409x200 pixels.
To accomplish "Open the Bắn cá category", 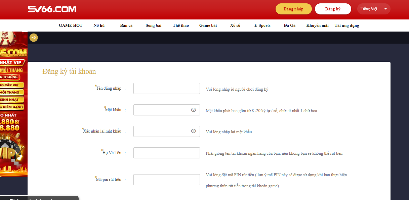I will coord(126,26).
